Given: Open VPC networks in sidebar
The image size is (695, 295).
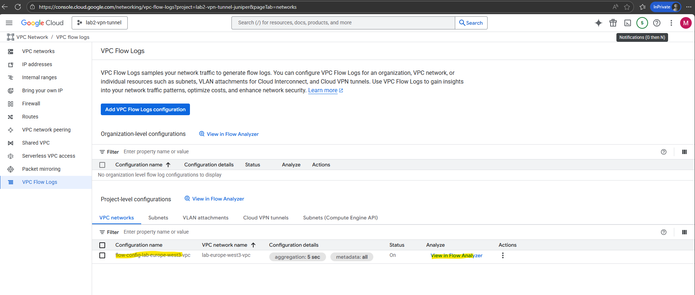Looking at the screenshot, I should [46, 52].
